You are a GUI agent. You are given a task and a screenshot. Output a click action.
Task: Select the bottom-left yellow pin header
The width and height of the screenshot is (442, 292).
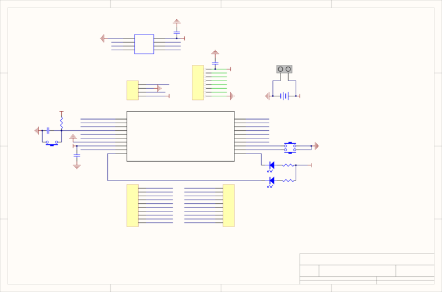tap(132, 206)
